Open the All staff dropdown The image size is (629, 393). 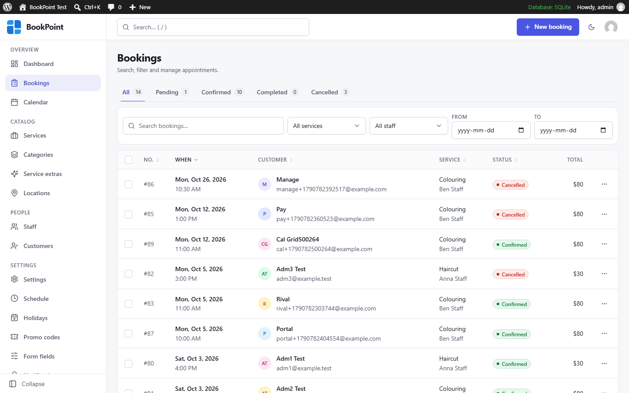(x=409, y=126)
